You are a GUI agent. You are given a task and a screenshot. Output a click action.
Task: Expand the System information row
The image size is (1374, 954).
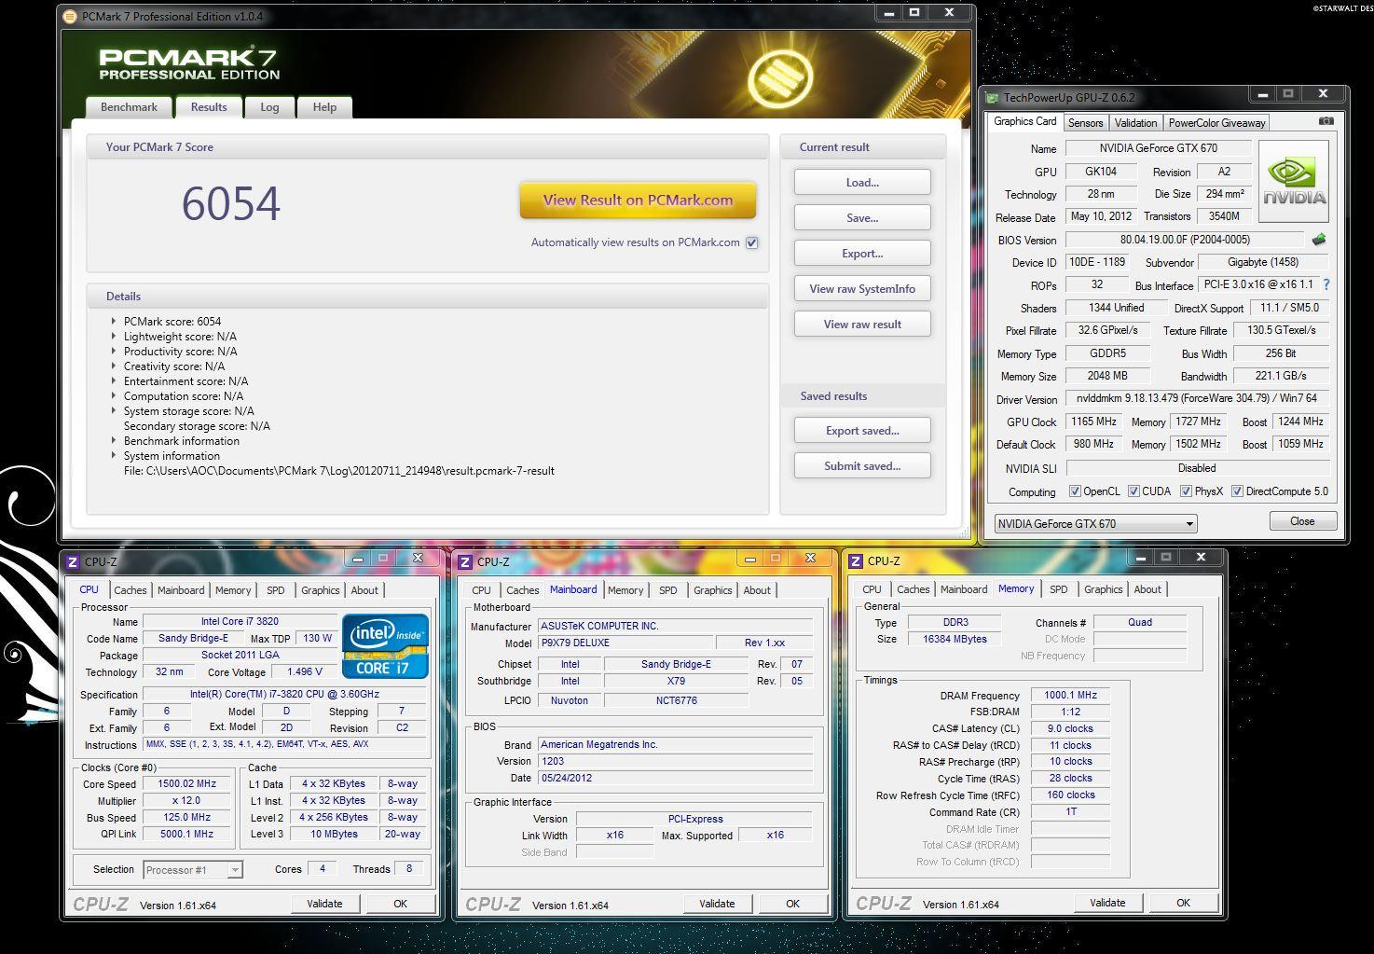[x=114, y=456]
